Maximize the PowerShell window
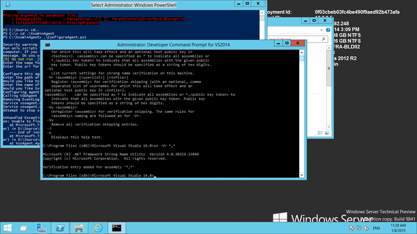Image resolution: width=417 pixels, height=234 pixels. pyautogui.click(x=247, y=4)
